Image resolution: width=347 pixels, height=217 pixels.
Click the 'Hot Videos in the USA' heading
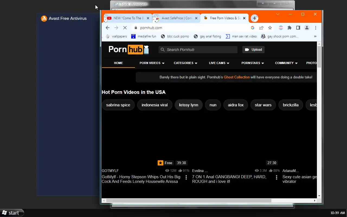(x=134, y=92)
